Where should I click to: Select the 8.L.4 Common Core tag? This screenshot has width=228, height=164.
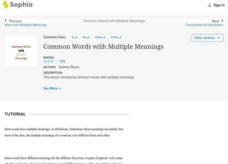(86, 37)
